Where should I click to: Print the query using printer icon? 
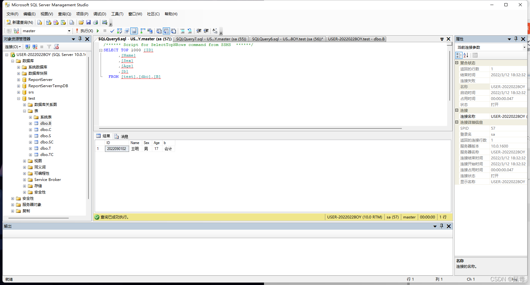(96, 22)
